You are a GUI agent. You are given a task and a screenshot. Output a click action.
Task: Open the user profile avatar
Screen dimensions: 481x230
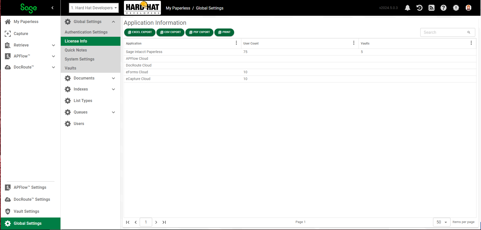pyautogui.click(x=469, y=8)
